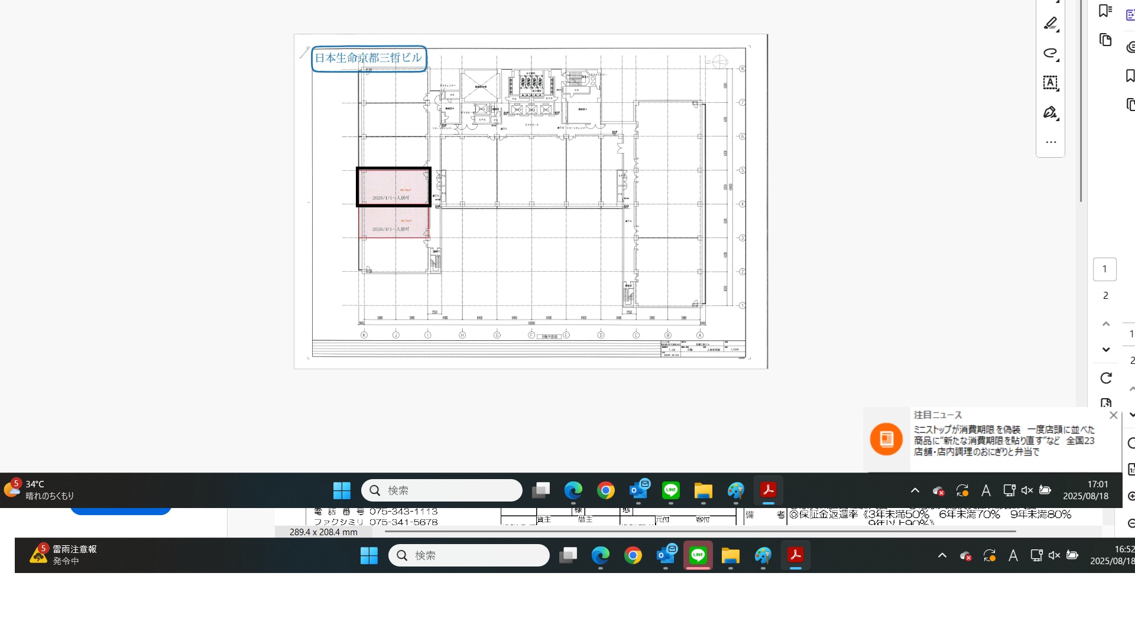Rotate the page with the circular arrow icon
The height and width of the screenshot is (638, 1135).
pos(1106,378)
